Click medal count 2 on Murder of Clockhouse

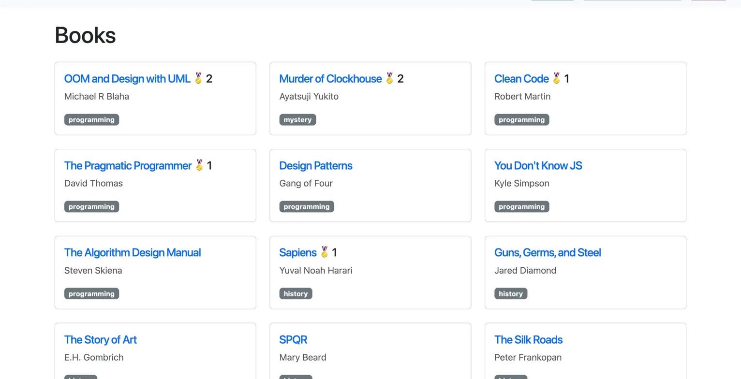[x=400, y=78]
